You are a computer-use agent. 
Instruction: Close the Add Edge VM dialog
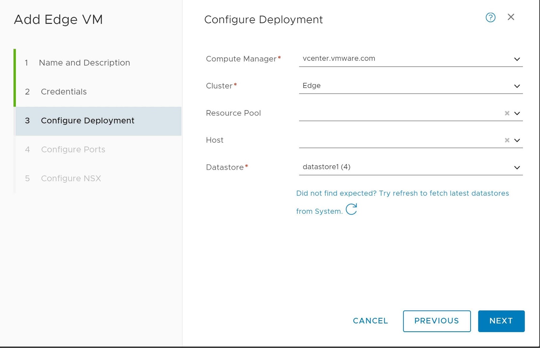[511, 17]
